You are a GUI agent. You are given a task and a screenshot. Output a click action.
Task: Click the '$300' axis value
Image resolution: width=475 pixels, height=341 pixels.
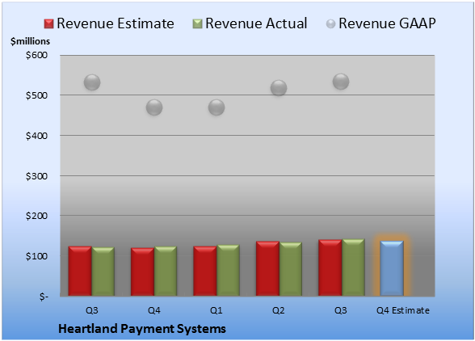(x=36, y=176)
